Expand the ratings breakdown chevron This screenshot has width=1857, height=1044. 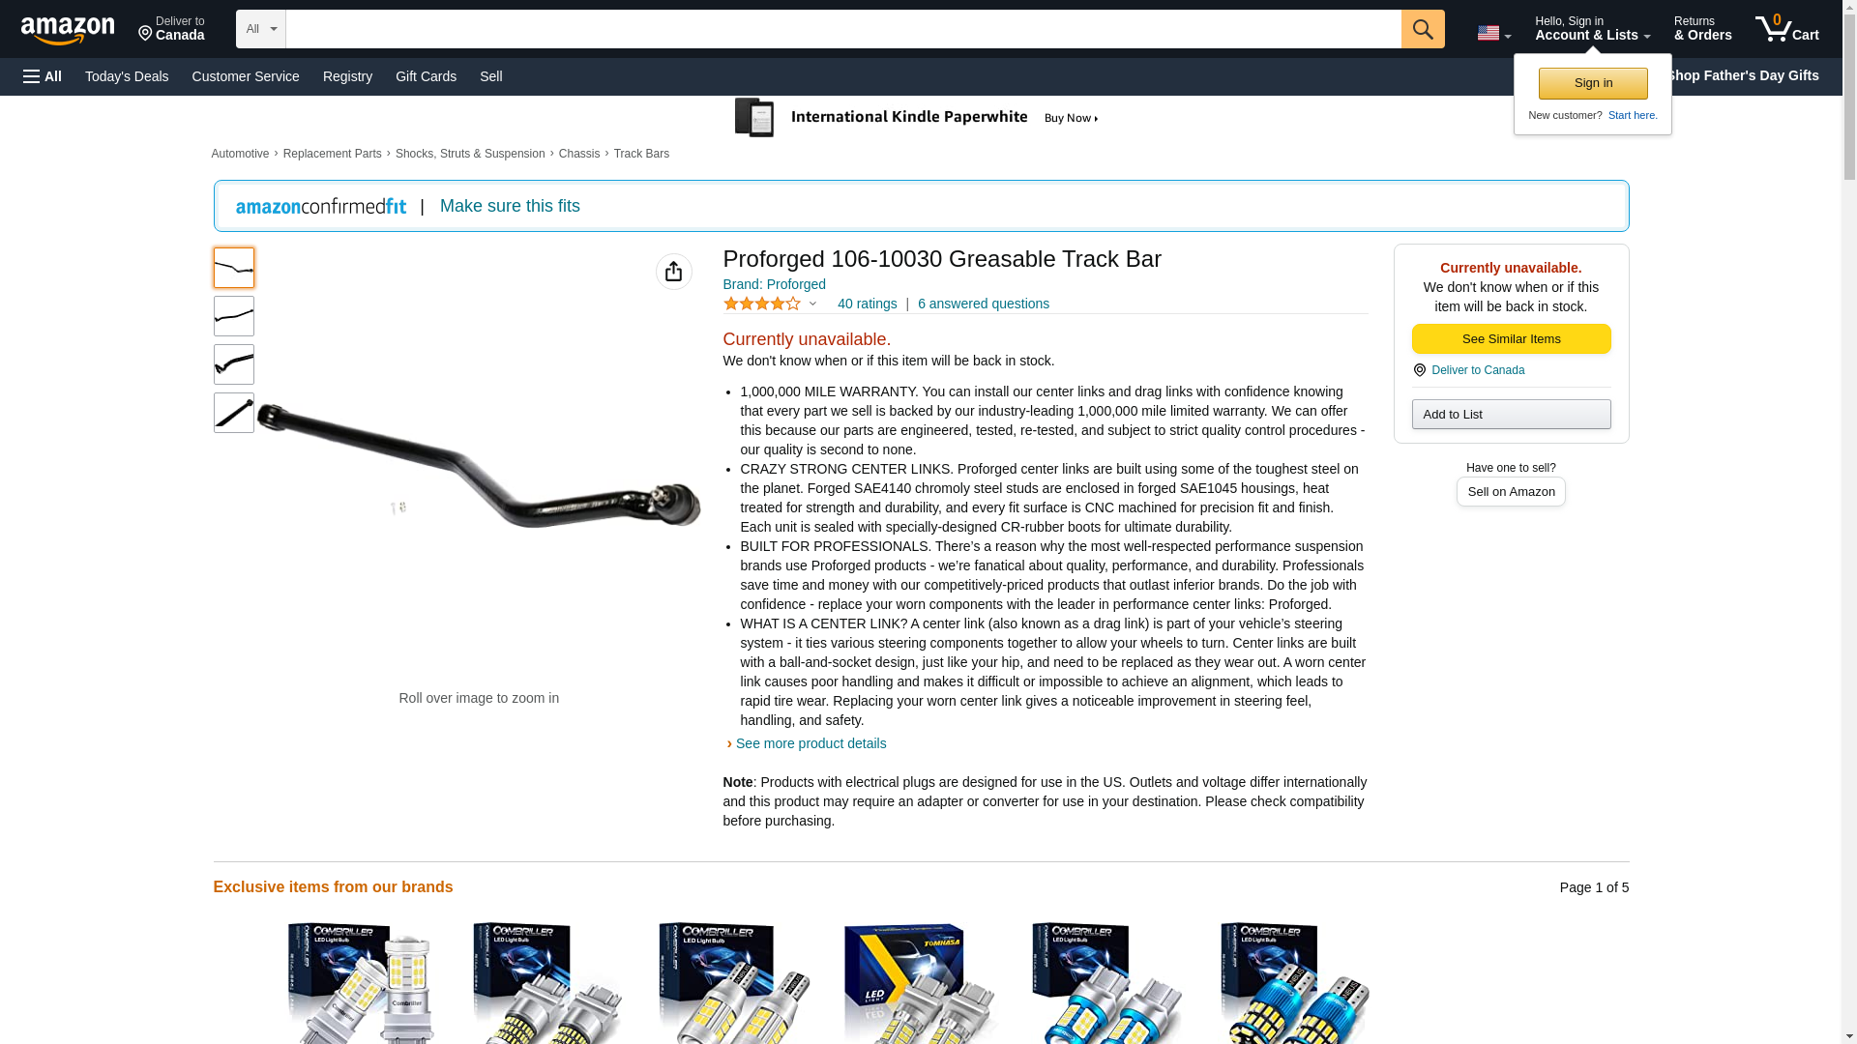(x=812, y=304)
